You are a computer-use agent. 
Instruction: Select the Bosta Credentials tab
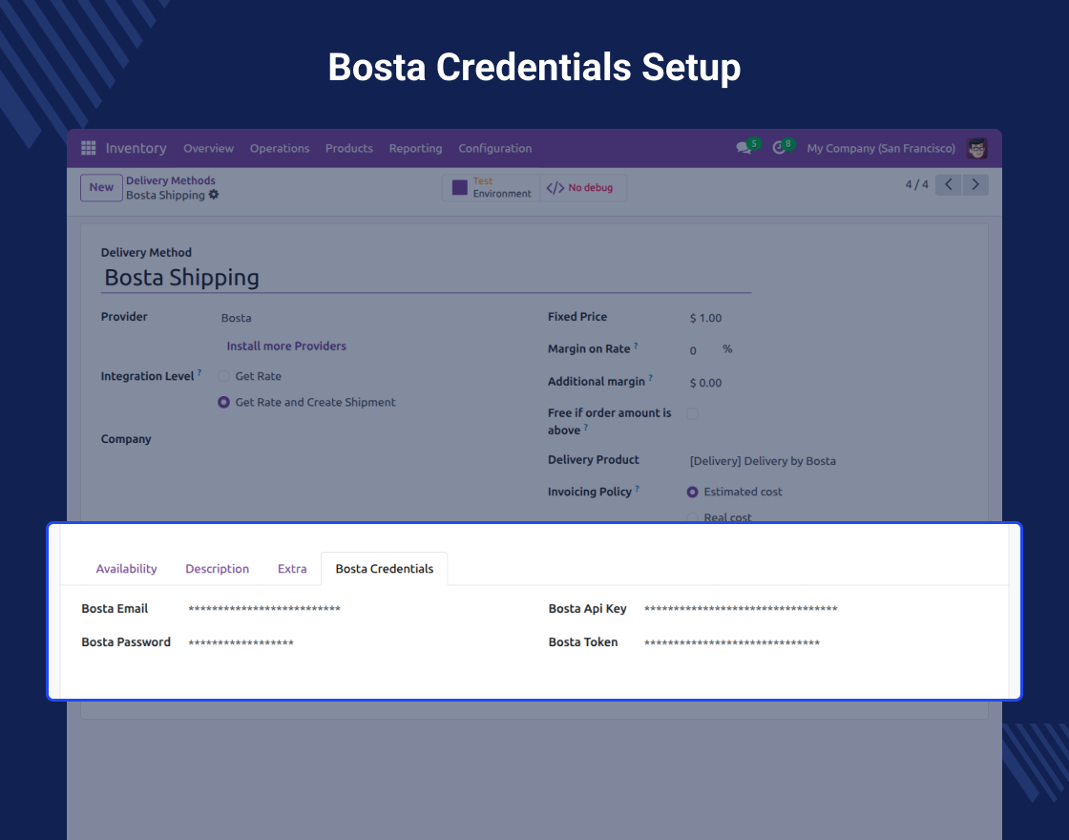[x=385, y=569]
